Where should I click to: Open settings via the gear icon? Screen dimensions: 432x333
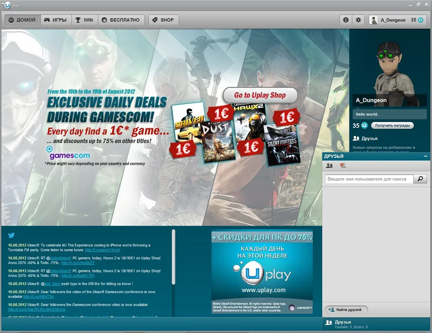[x=358, y=20]
